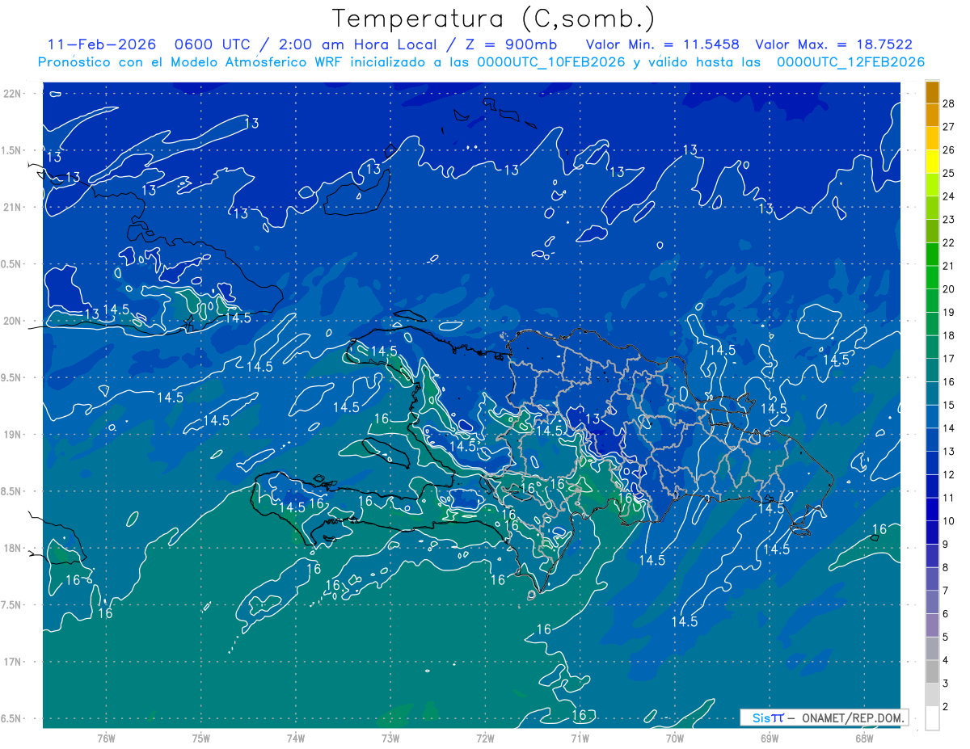This screenshot has width=970, height=749.
Task: Click the "0000UTC_10FEB2026" initialization timestamp
Action: click(551, 62)
